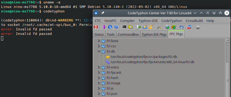Click the blue refresh arrows toolbar icon
Viewport: 231px width, 97px height.
[x=116, y=27]
